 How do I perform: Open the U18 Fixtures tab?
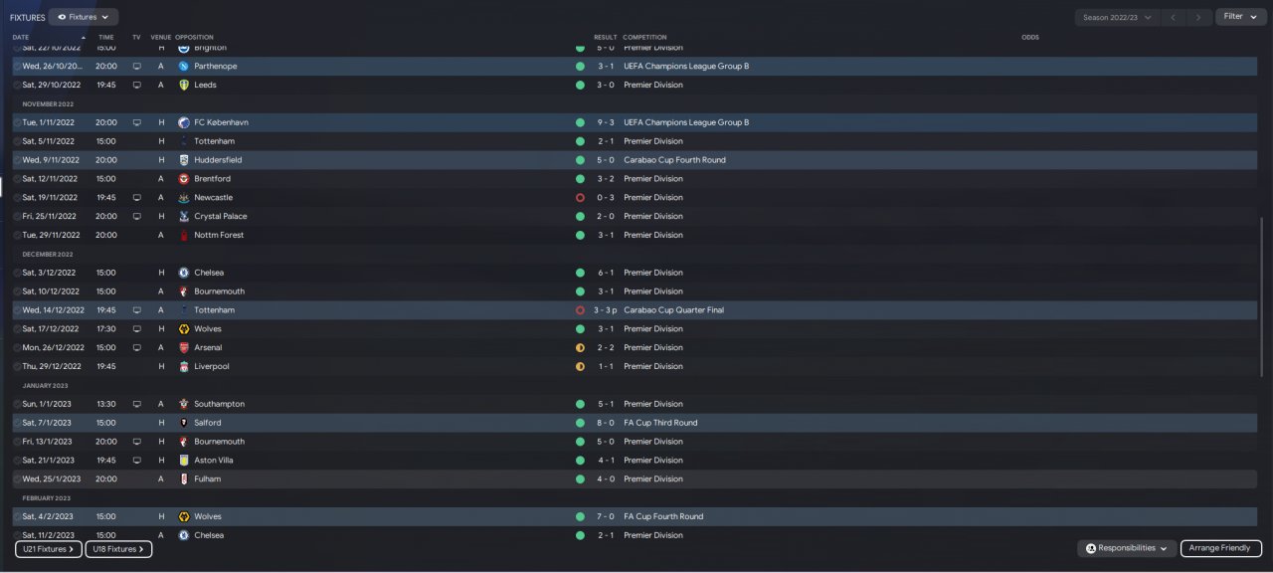coord(118,549)
